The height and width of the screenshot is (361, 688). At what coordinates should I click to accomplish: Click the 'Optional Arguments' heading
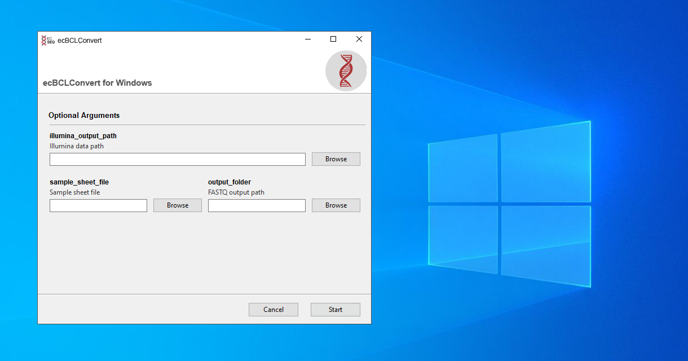point(84,115)
